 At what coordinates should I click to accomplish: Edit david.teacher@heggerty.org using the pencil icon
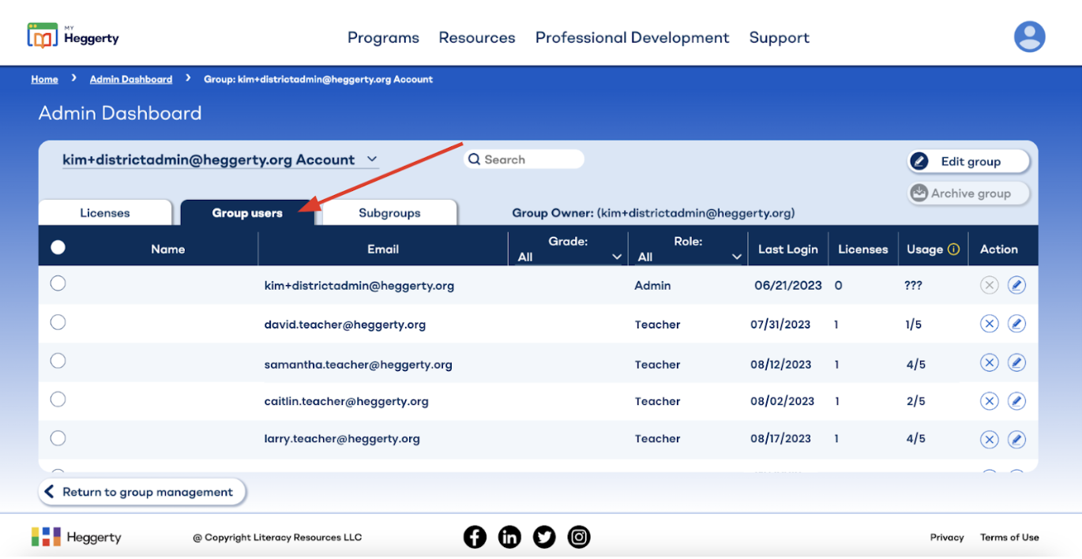1016,323
